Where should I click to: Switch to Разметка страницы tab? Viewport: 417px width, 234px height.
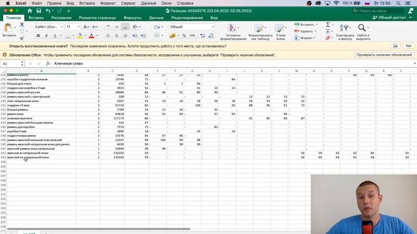coord(97,18)
